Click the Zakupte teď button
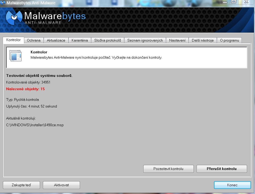255x194 pixels. pos(21,185)
